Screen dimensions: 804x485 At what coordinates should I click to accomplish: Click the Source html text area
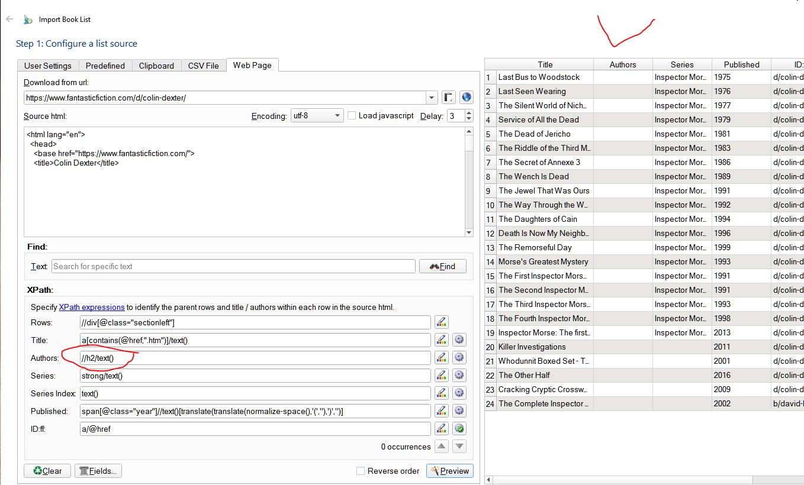pos(245,182)
